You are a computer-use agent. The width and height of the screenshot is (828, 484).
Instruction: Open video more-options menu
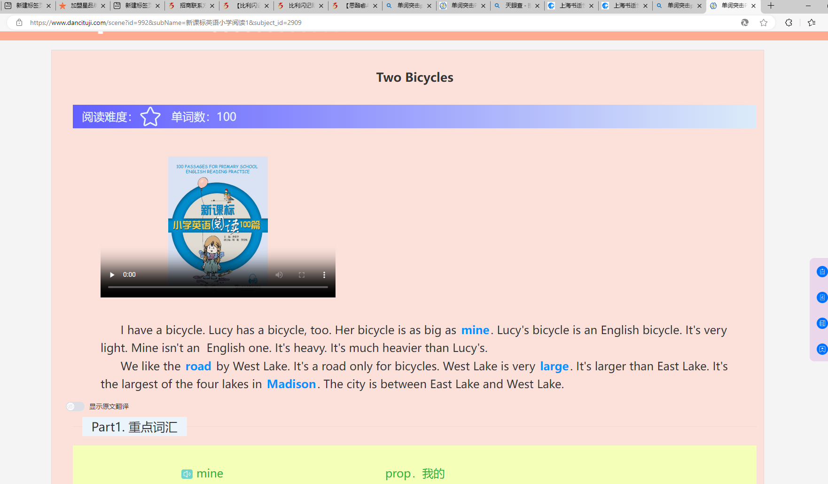[x=324, y=275]
